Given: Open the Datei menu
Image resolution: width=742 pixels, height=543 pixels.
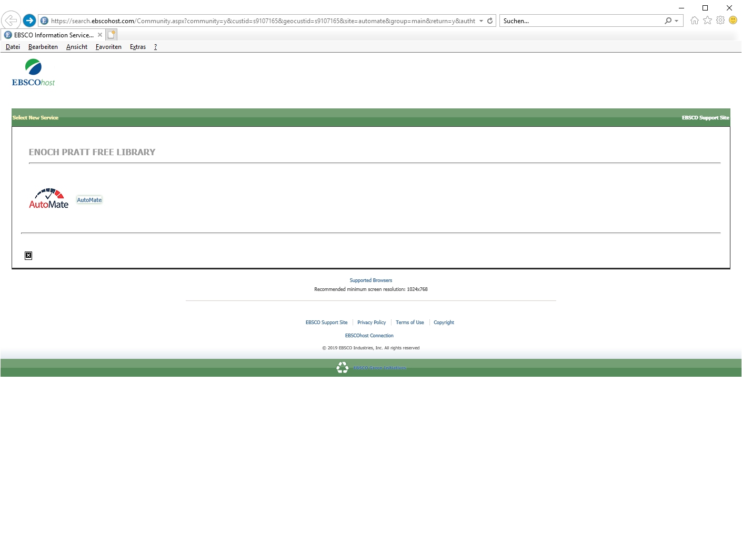Looking at the screenshot, I should (x=13, y=47).
